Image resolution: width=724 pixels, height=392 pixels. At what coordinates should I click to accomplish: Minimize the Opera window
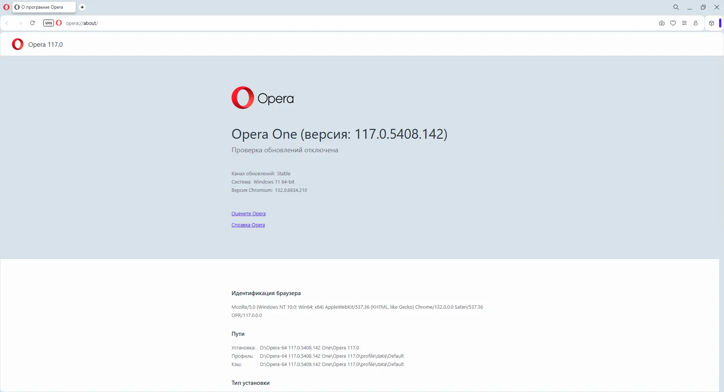pyautogui.click(x=690, y=7)
